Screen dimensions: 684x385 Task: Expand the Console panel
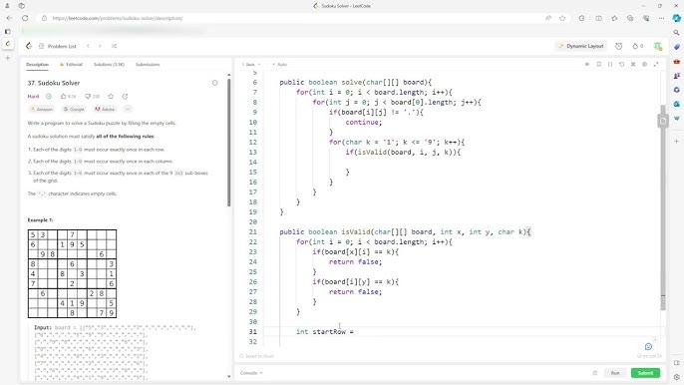click(251, 373)
